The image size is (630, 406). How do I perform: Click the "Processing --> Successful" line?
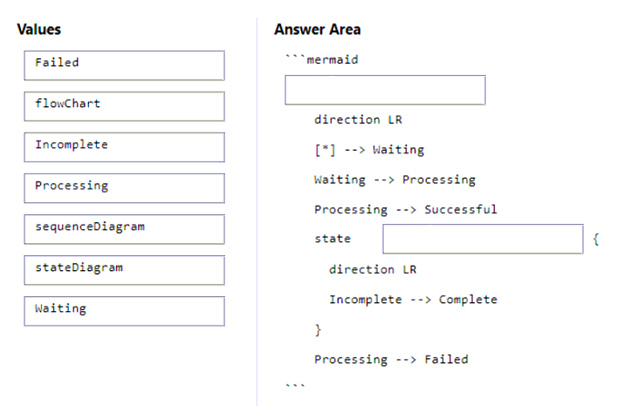tap(406, 210)
